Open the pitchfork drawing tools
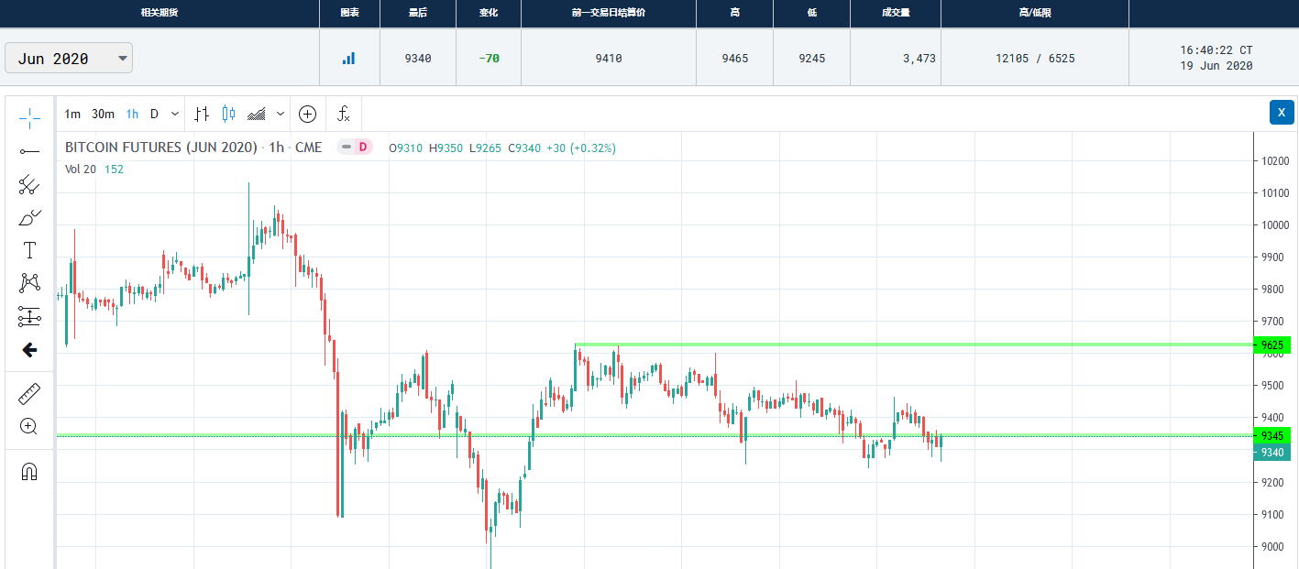This screenshot has height=569, width=1299. (x=29, y=184)
